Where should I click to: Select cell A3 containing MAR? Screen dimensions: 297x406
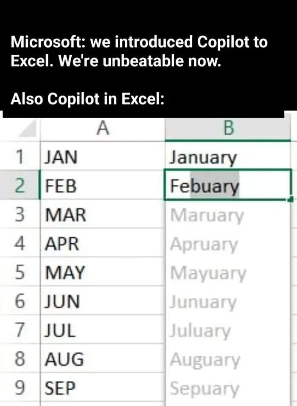85,214
